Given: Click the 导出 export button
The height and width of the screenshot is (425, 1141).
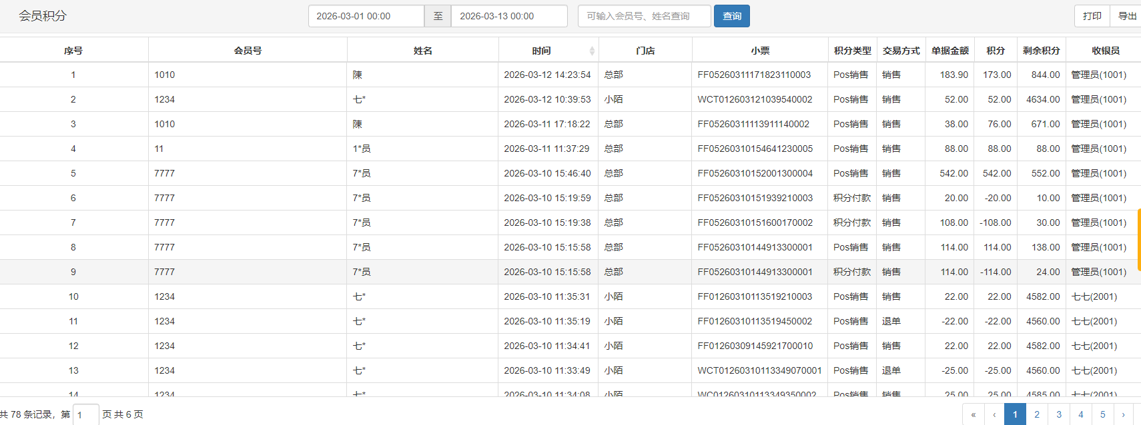Looking at the screenshot, I should click(1126, 16).
